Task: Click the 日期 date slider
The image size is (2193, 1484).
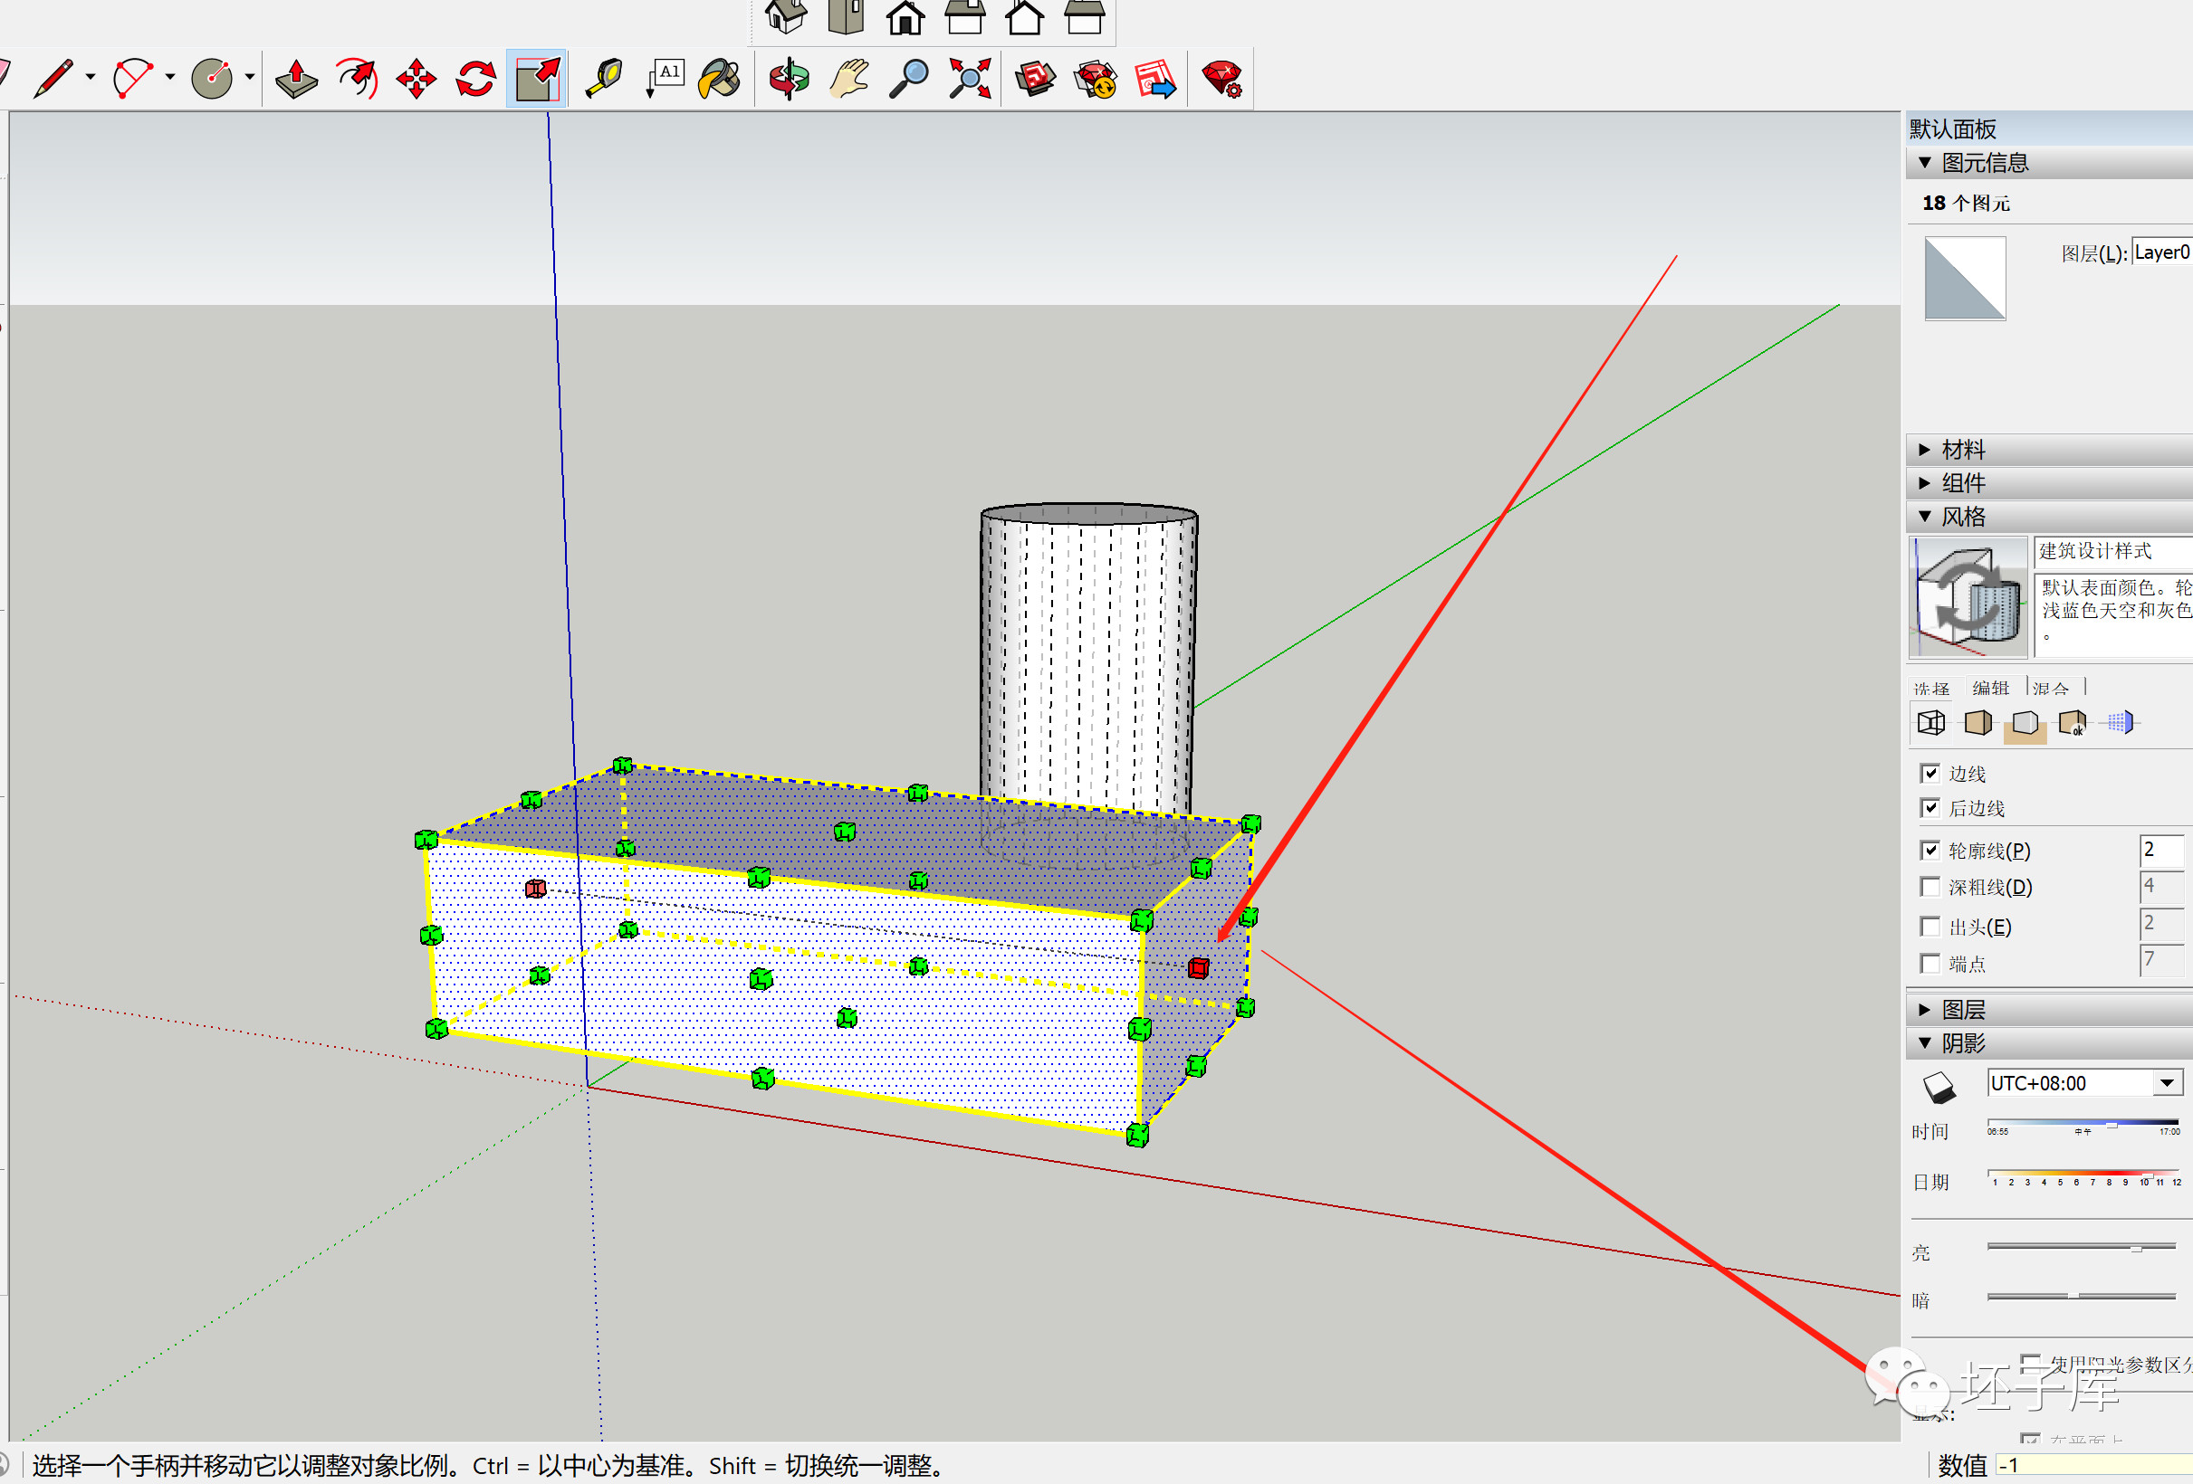Action: coord(2083,1176)
